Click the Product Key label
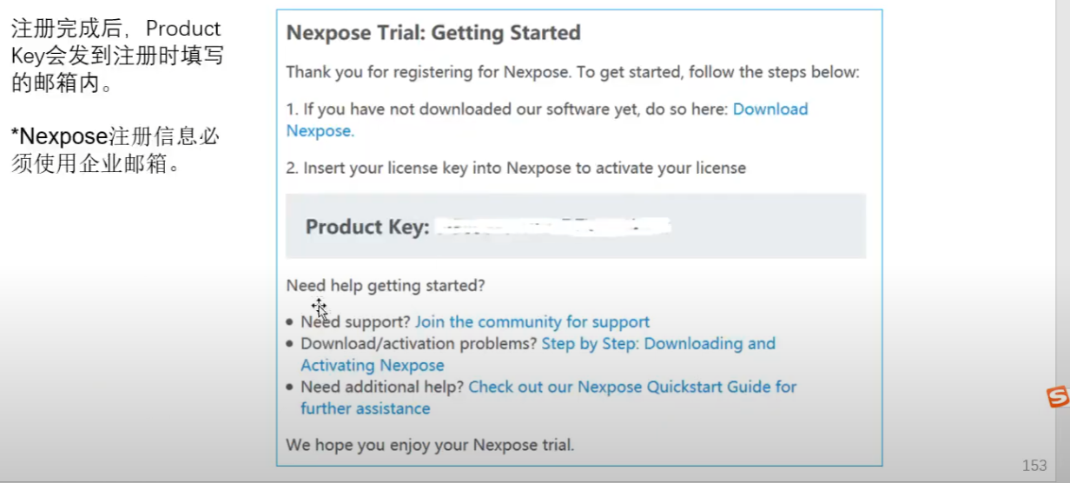The width and height of the screenshot is (1070, 483). point(367,228)
